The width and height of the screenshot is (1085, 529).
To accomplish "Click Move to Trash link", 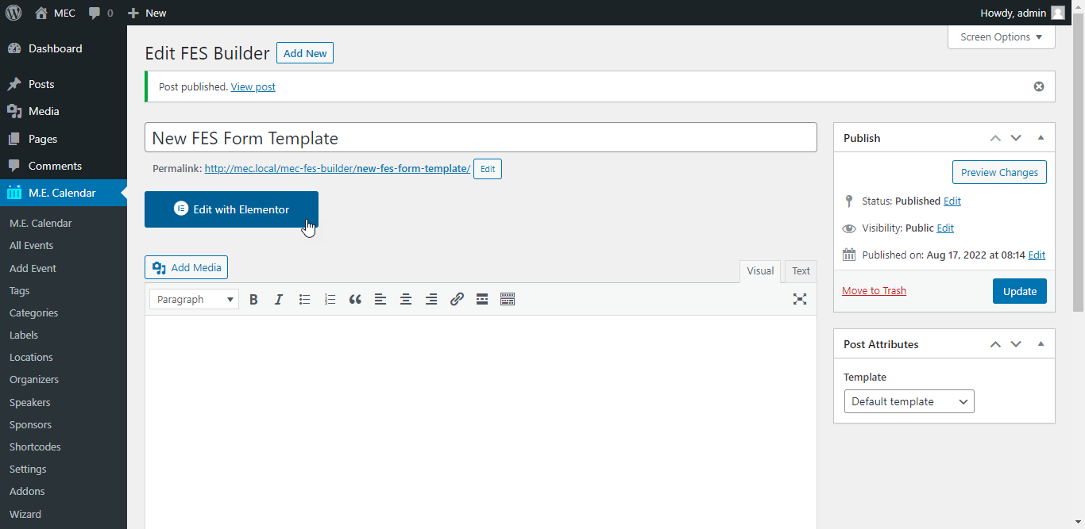I will 874,291.
